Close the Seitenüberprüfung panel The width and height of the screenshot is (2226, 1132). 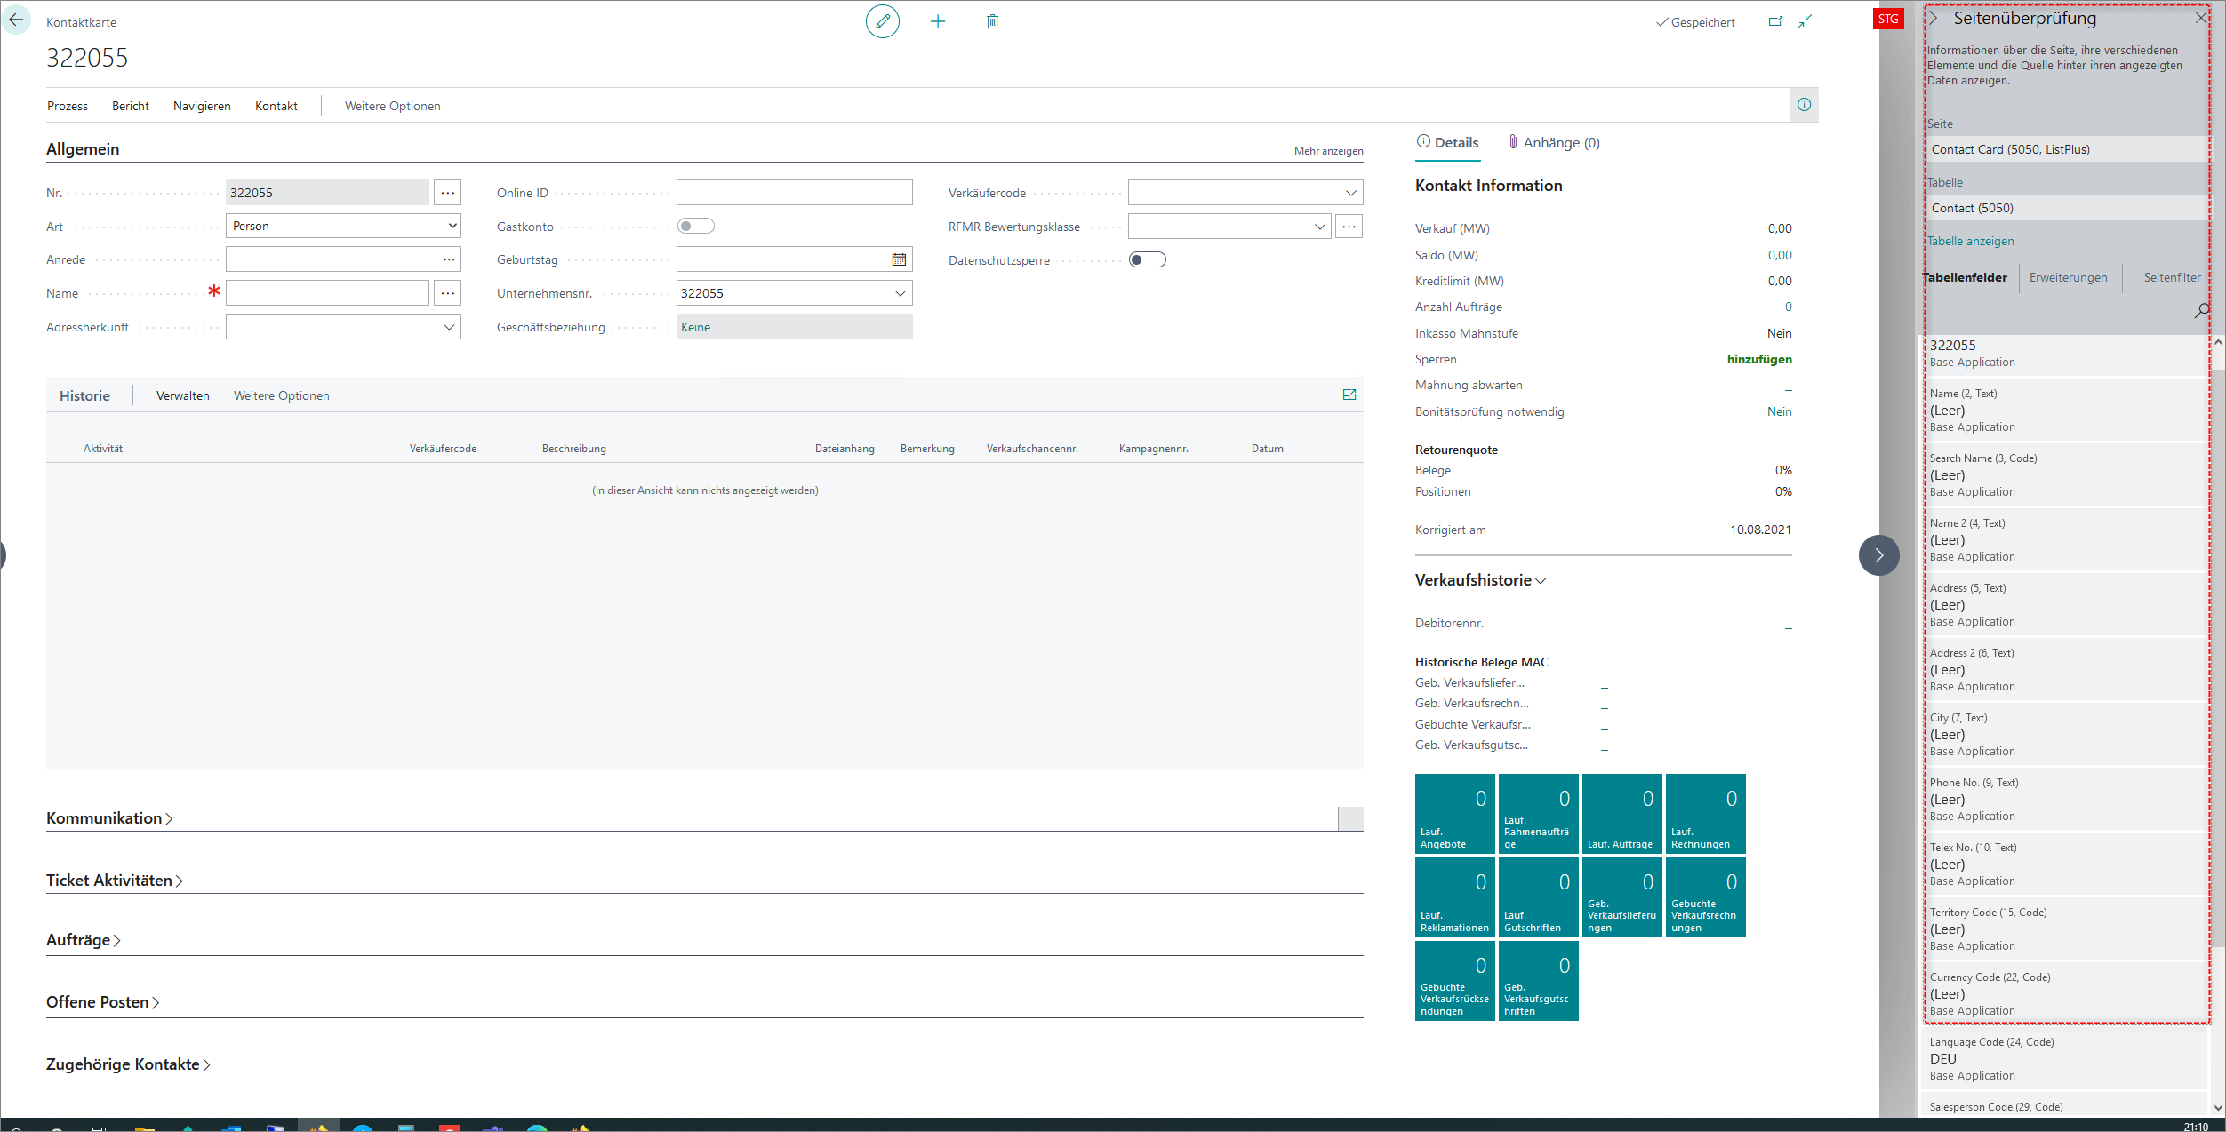pyautogui.click(x=2201, y=18)
